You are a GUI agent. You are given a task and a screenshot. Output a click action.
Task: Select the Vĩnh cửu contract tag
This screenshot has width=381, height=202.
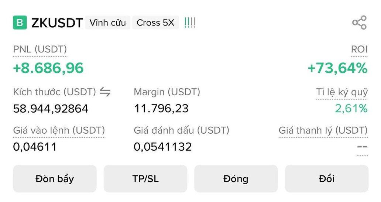(107, 23)
